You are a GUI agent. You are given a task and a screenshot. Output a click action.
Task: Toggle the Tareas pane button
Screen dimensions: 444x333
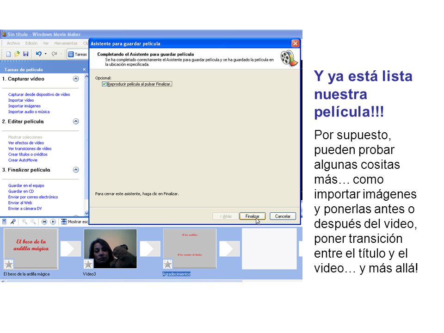point(77,54)
